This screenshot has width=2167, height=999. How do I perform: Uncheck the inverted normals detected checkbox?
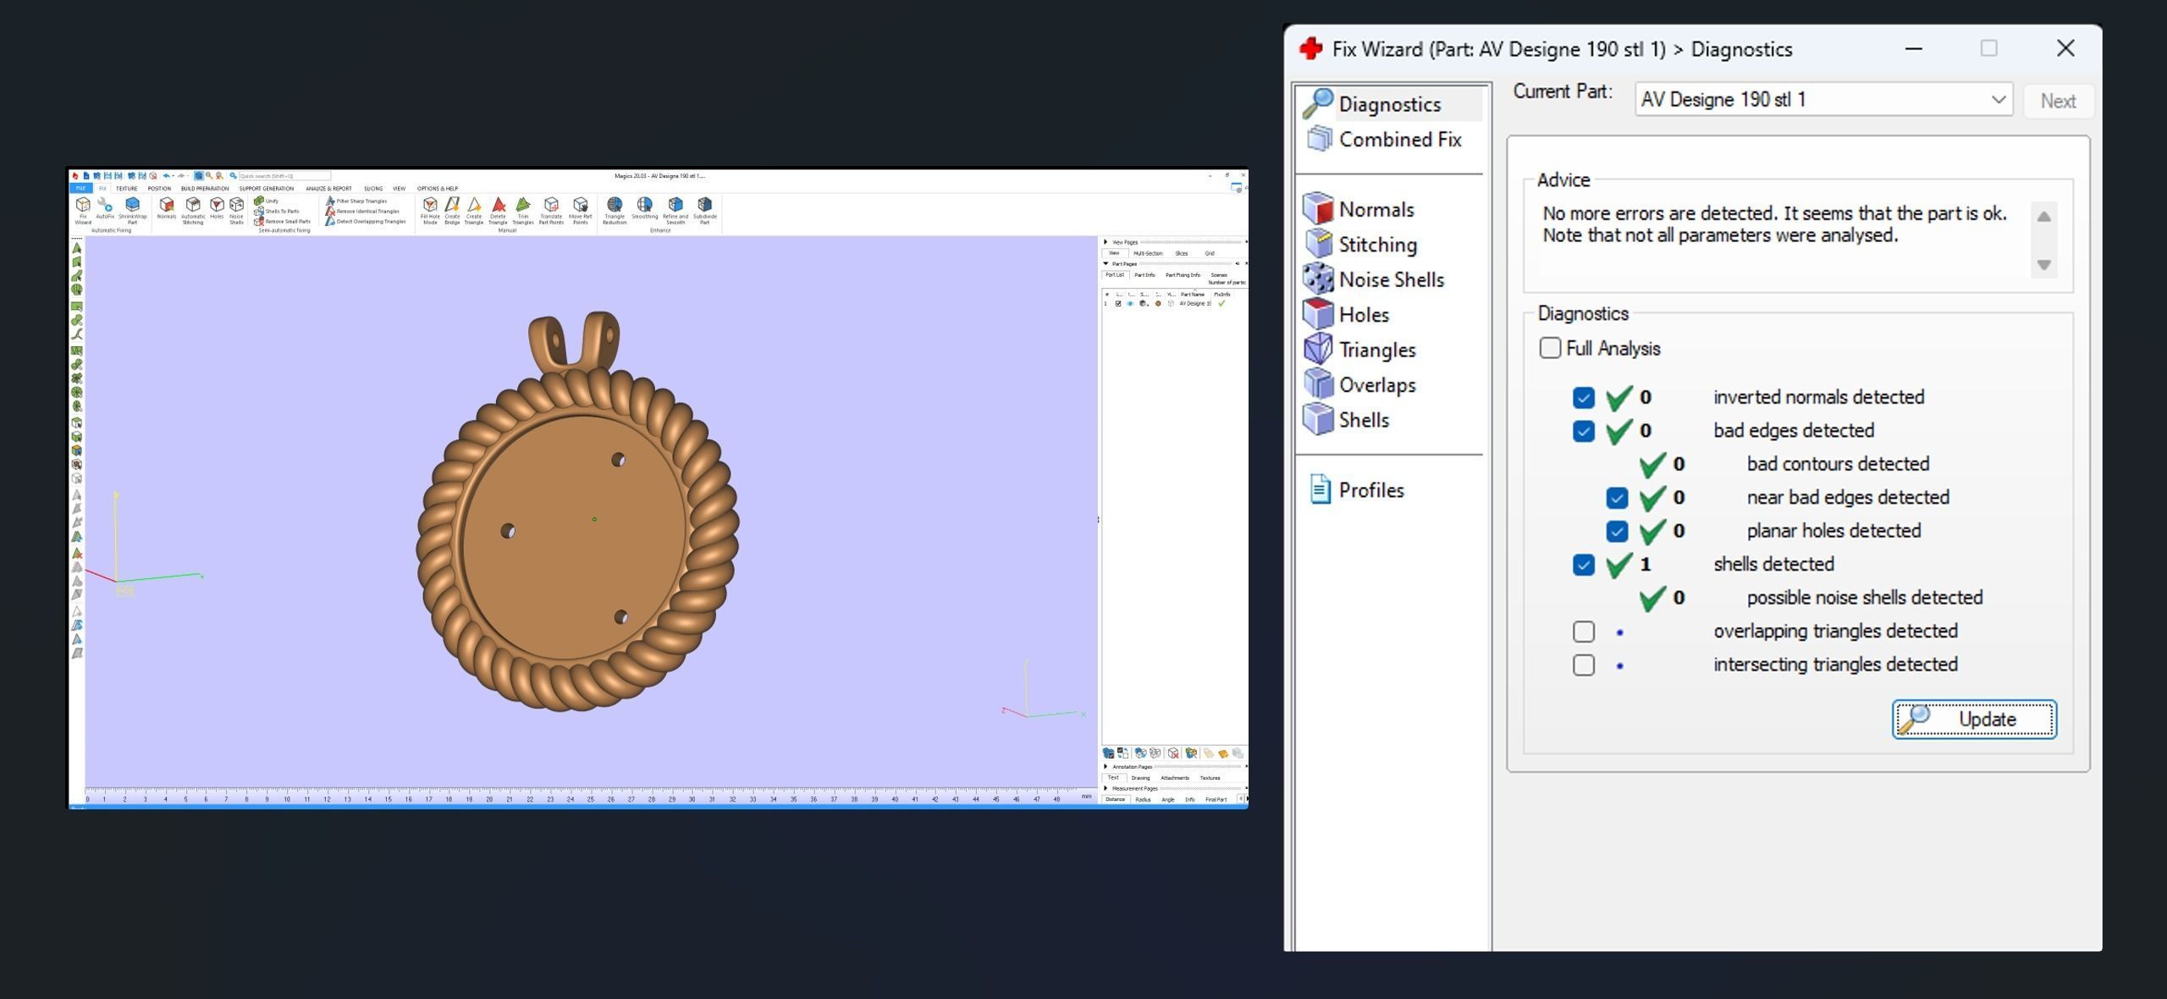click(x=1583, y=397)
